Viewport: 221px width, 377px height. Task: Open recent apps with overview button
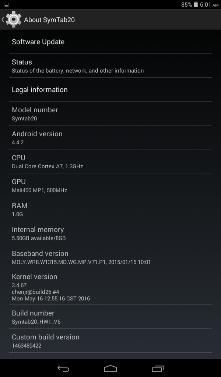click(x=158, y=368)
